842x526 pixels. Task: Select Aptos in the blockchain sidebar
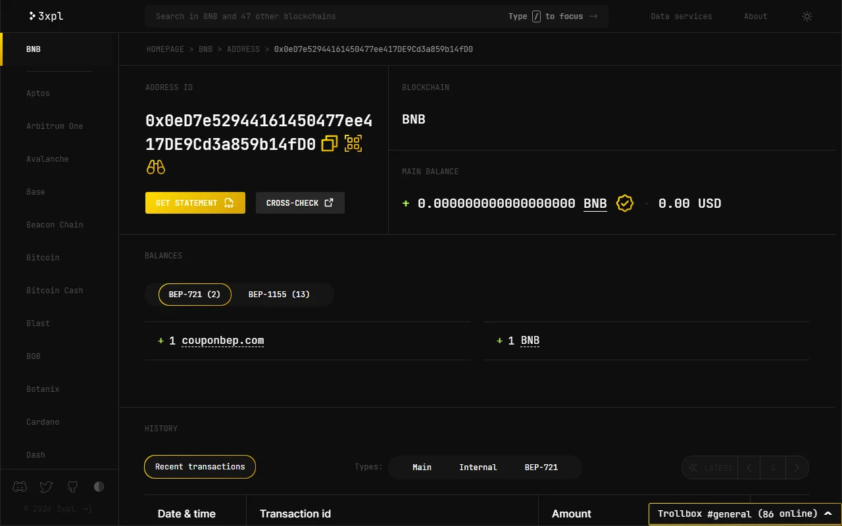coord(38,93)
